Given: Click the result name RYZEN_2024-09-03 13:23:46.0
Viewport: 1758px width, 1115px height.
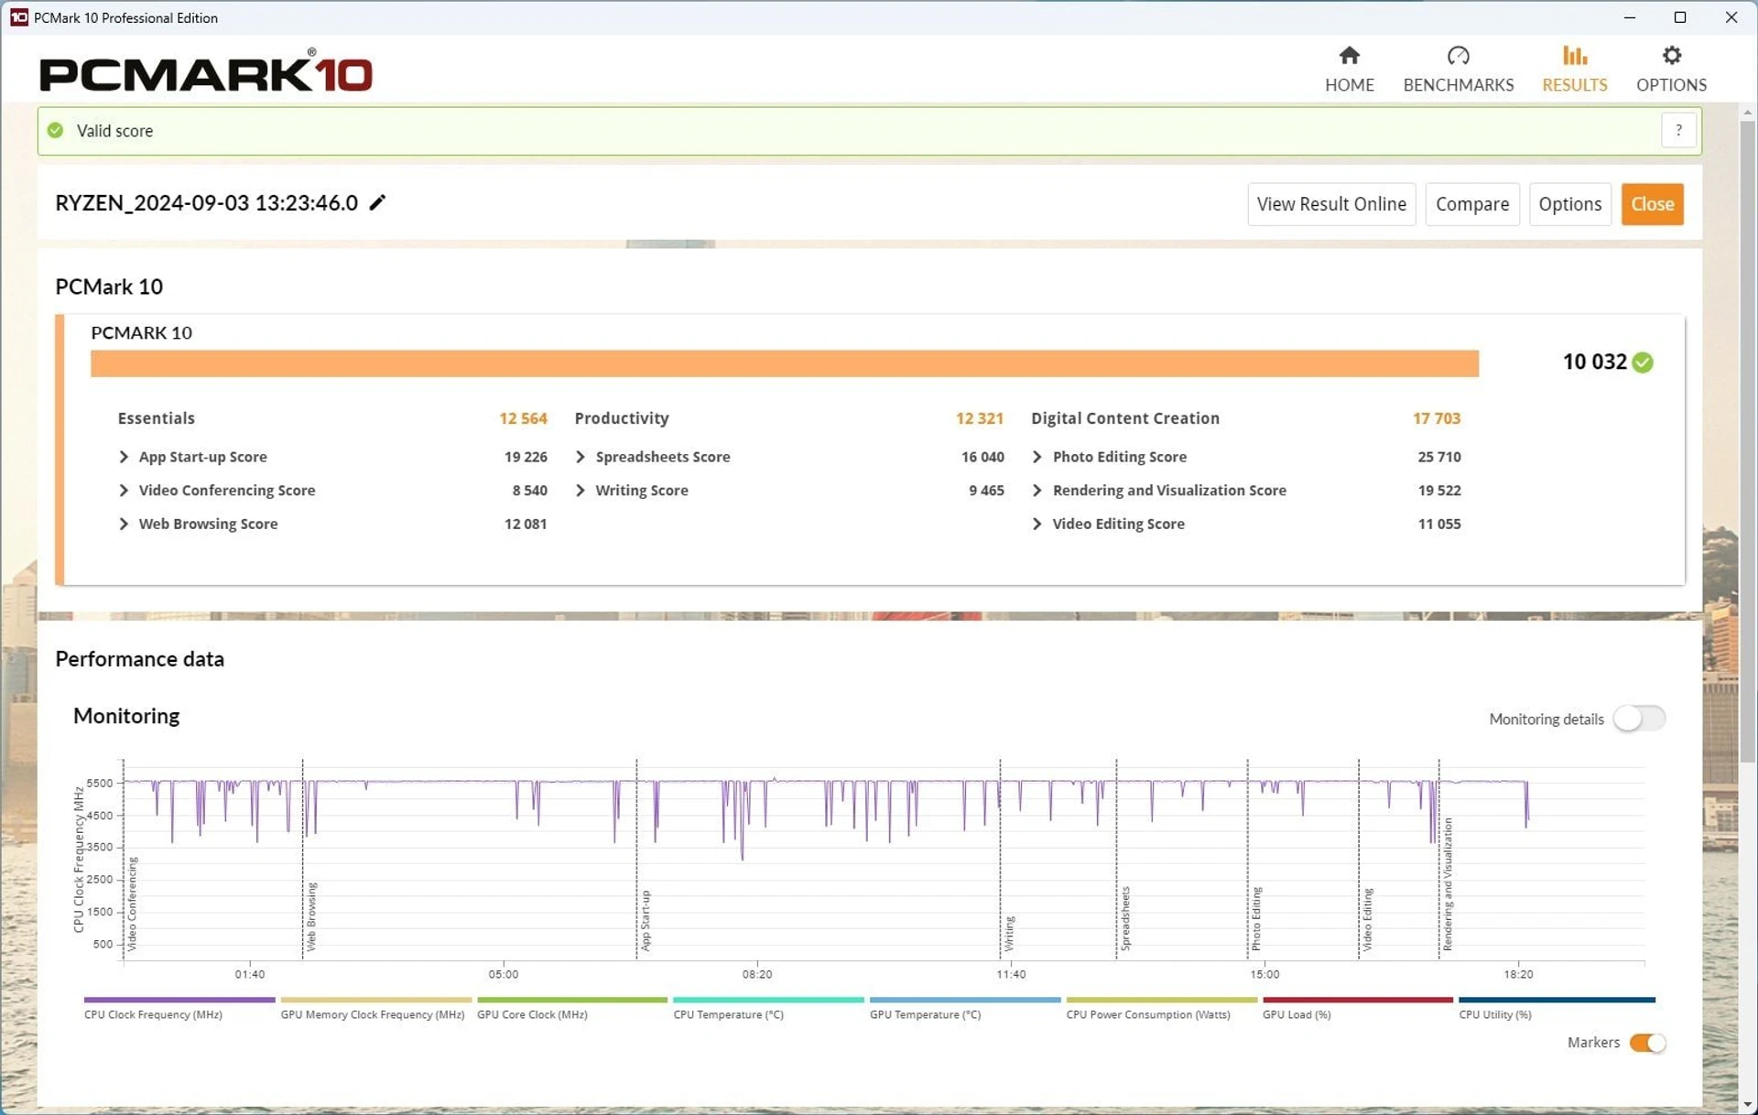Looking at the screenshot, I should (x=206, y=203).
